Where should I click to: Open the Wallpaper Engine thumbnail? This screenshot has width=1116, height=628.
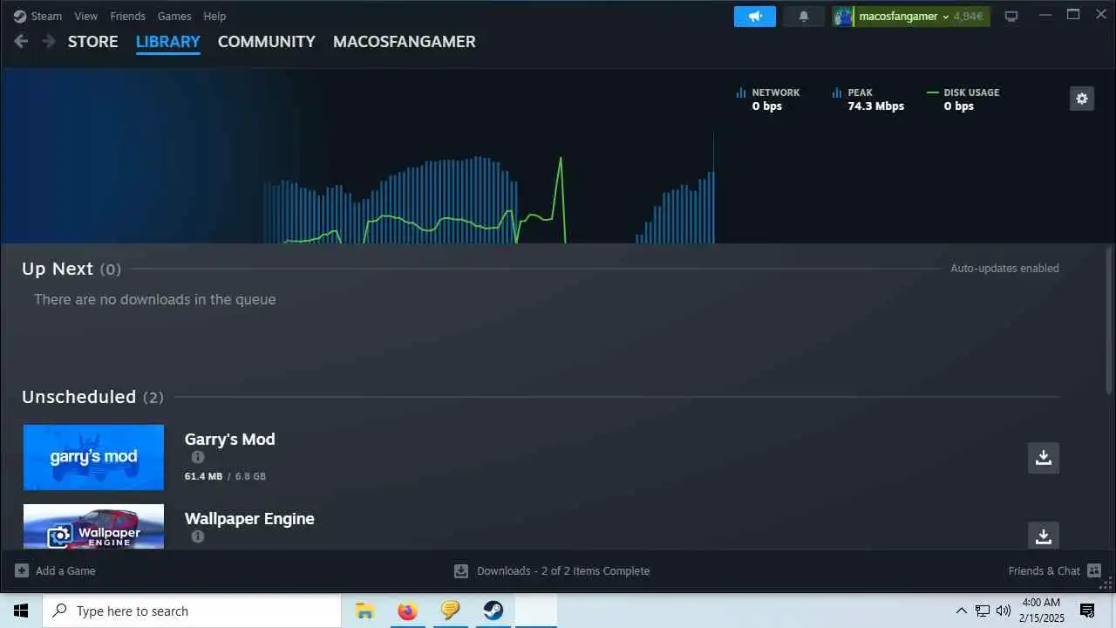[x=93, y=527]
